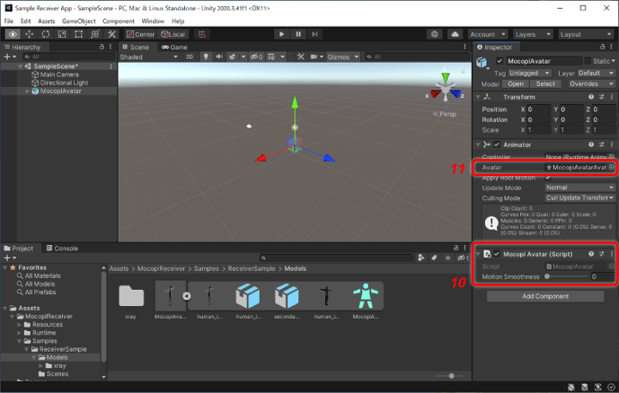Expand MocopiAvatar in Hierarchy
Screen dimensions: 619x393
click(x=28, y=91)
